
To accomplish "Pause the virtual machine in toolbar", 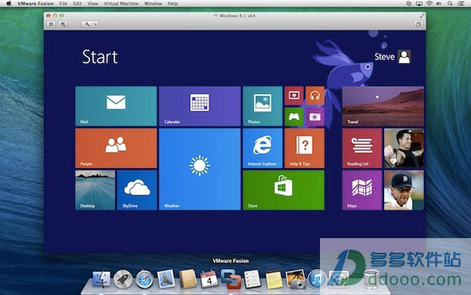I will click(51, 24).
